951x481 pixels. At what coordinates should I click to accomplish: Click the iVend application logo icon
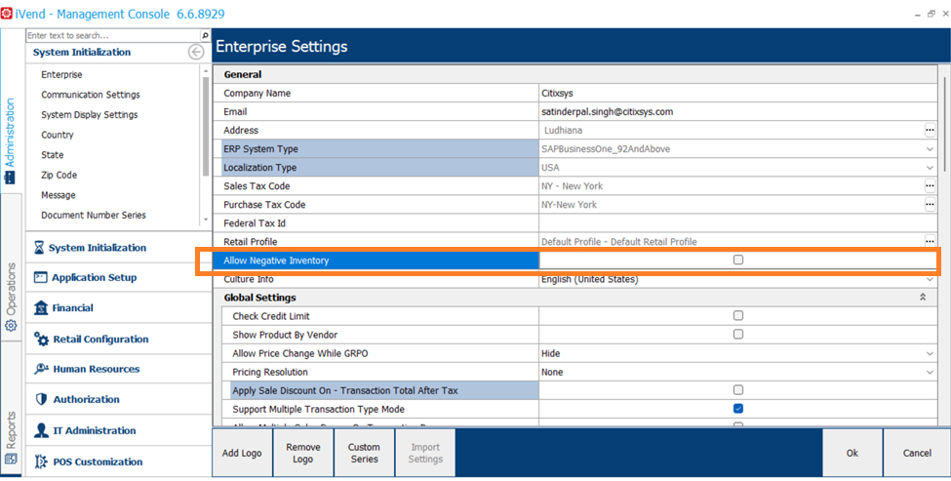pyautogui.click(x=6, y=14)
